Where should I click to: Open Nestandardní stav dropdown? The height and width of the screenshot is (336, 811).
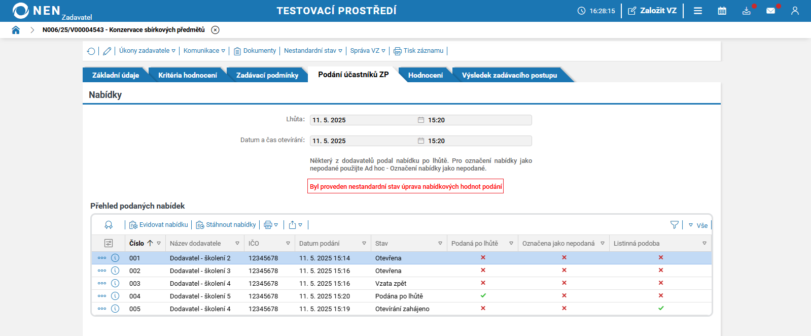pos(313,51)
